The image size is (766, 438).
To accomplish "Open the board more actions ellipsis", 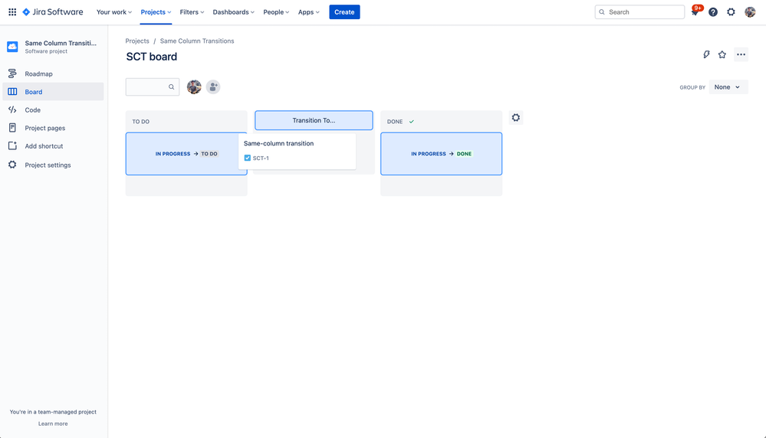I will tap(741, 54).
